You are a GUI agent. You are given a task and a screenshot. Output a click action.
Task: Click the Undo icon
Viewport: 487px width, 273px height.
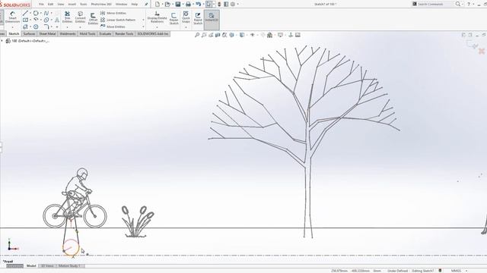tap(198, 4)
